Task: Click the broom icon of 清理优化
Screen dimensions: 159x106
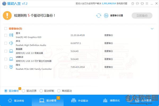Action: coord(105,100)
